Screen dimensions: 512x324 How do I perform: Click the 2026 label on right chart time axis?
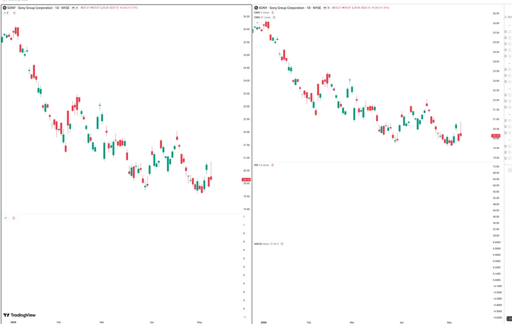(264, 322)
